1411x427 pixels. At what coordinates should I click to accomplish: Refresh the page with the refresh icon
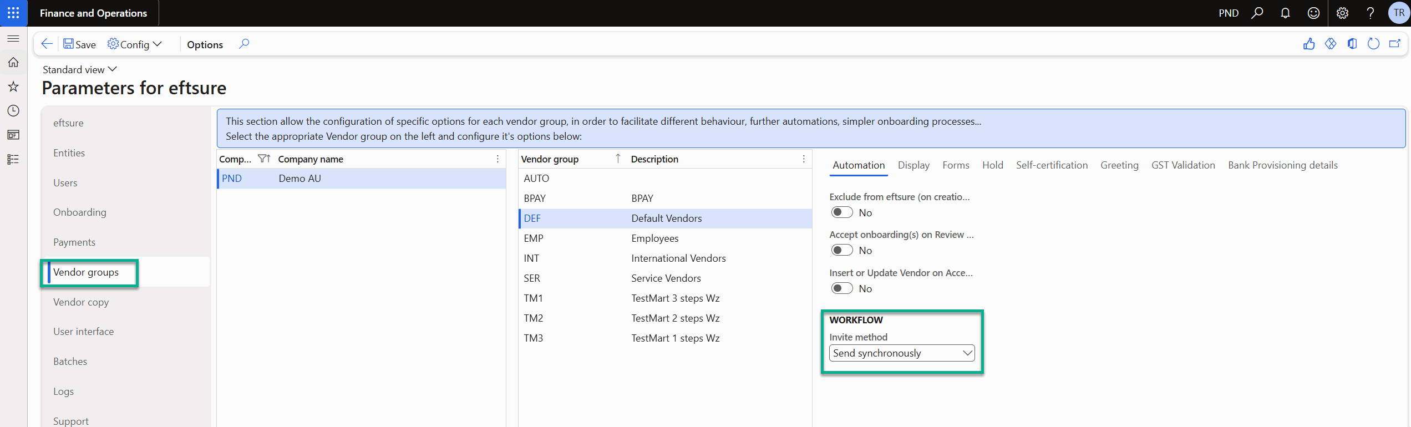pyautogui.click(x=1373, y=44)
